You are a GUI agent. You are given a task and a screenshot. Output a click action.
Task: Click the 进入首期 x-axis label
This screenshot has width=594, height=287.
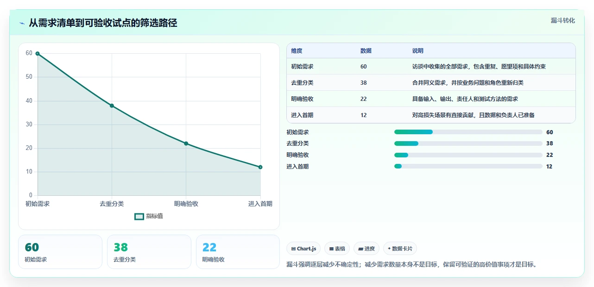(260, 204)
